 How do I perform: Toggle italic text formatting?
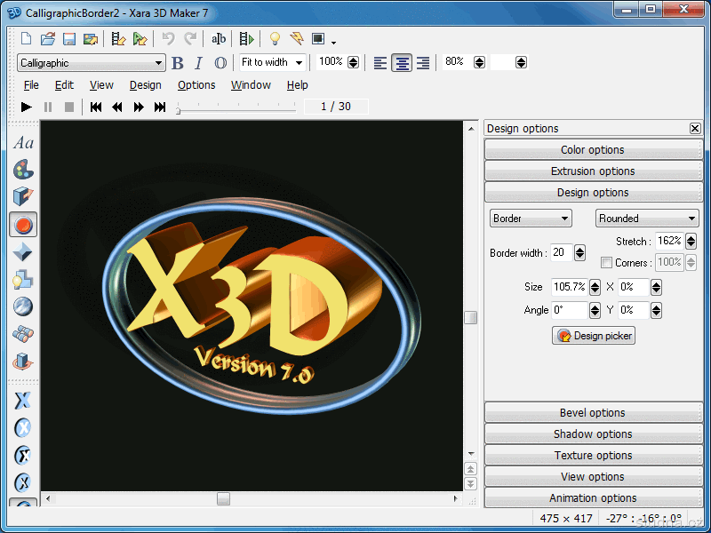[x=198, y=63]
